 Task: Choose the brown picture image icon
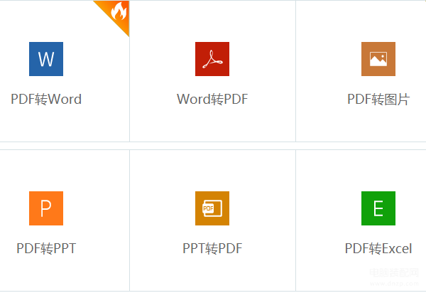click(x=378, y=59)
